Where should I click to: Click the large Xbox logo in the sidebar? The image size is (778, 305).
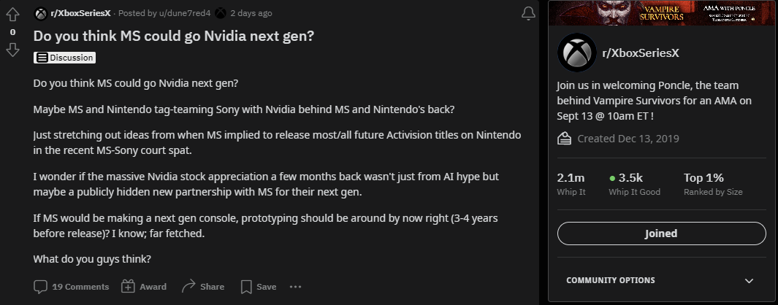576,53
